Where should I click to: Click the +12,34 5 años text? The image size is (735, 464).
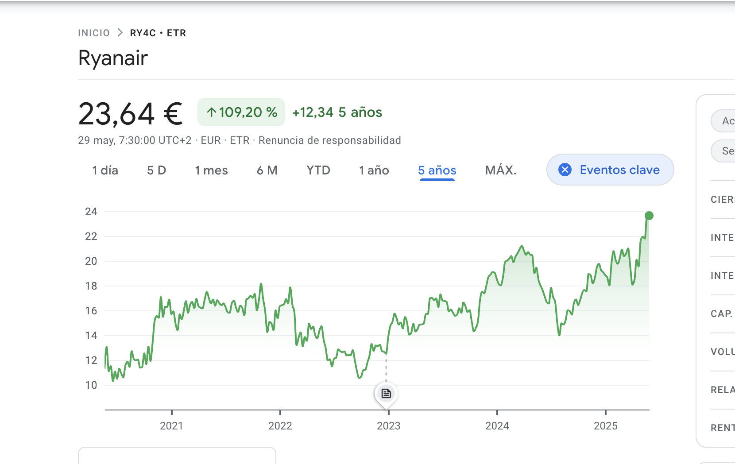[337, 112]
